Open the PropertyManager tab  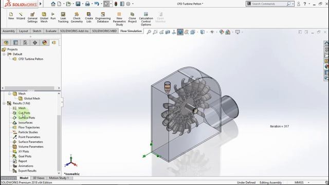(x=15, y=43)
